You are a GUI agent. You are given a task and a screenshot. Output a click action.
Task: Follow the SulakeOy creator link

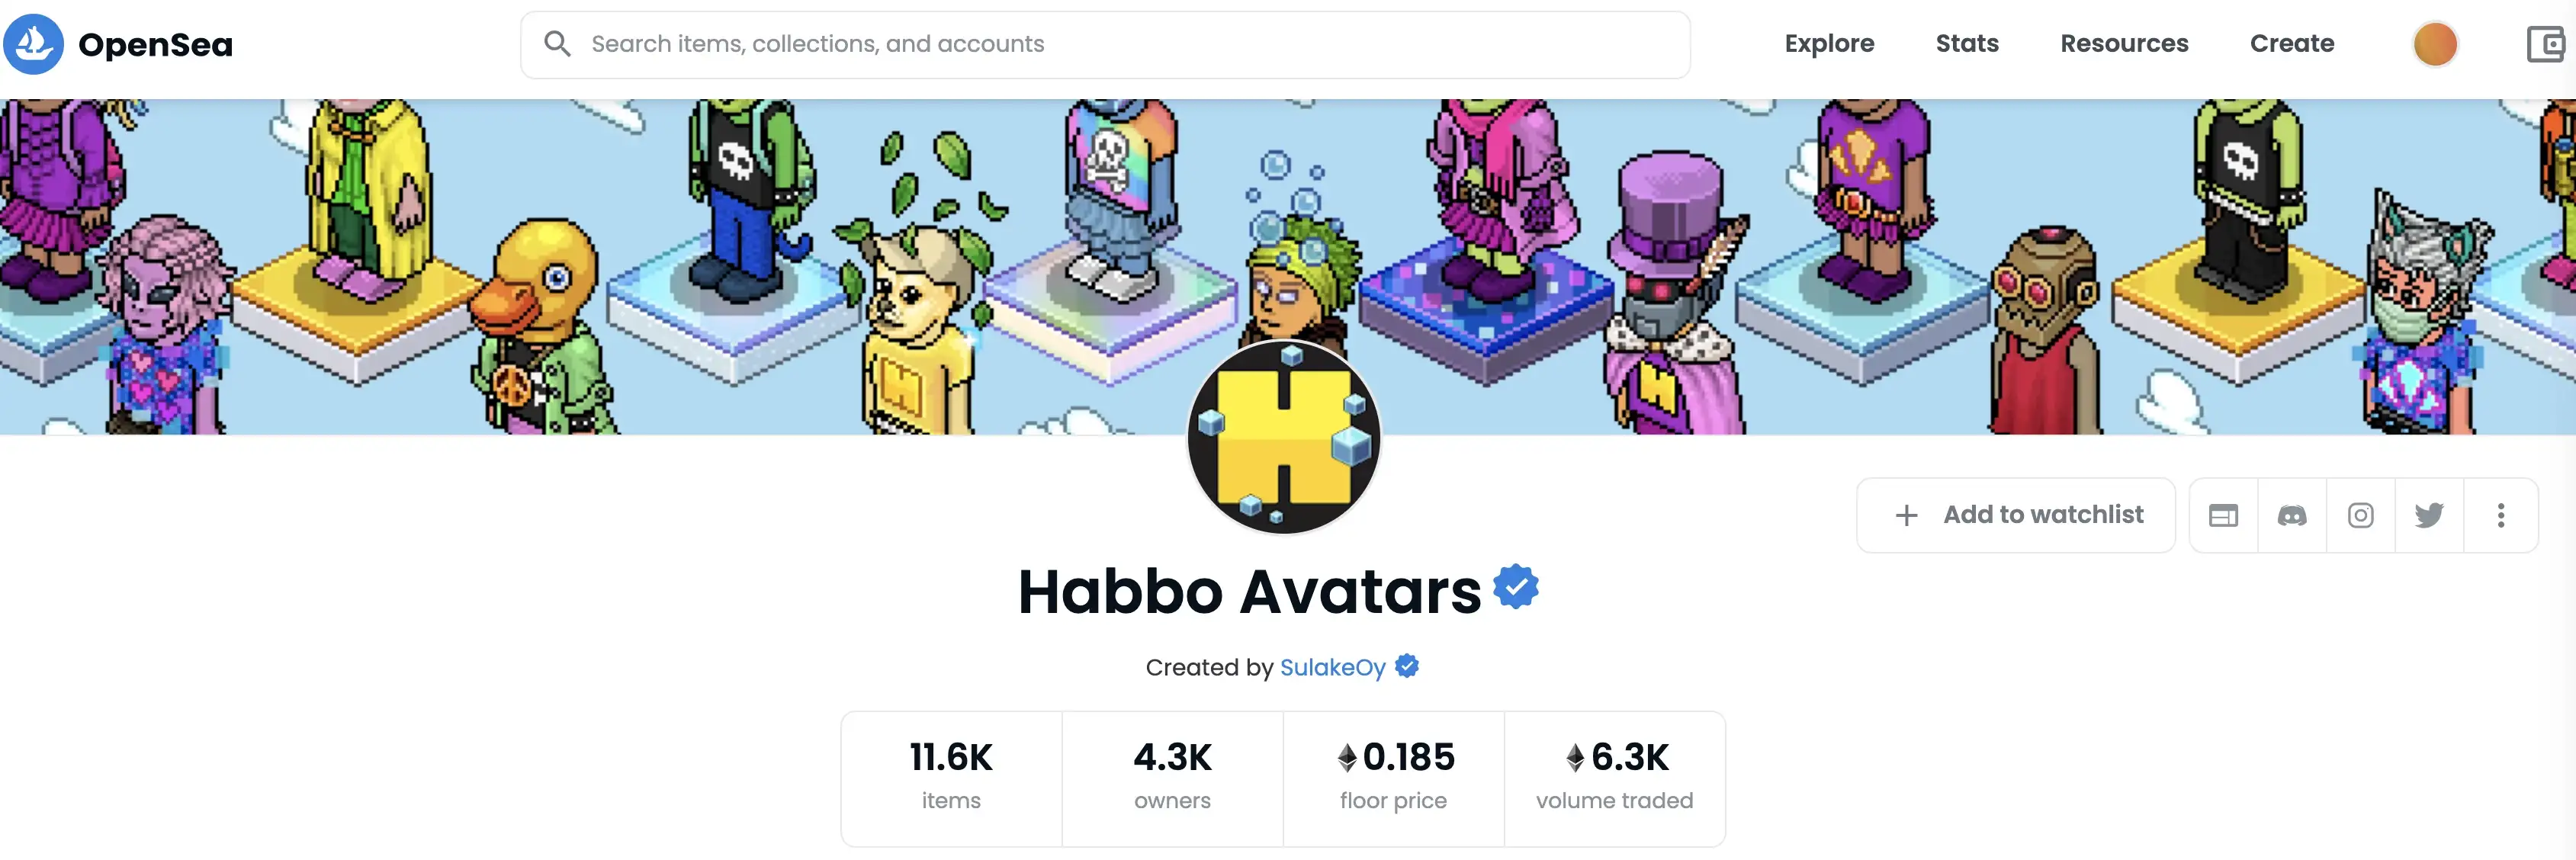[x=1332, y=667]
